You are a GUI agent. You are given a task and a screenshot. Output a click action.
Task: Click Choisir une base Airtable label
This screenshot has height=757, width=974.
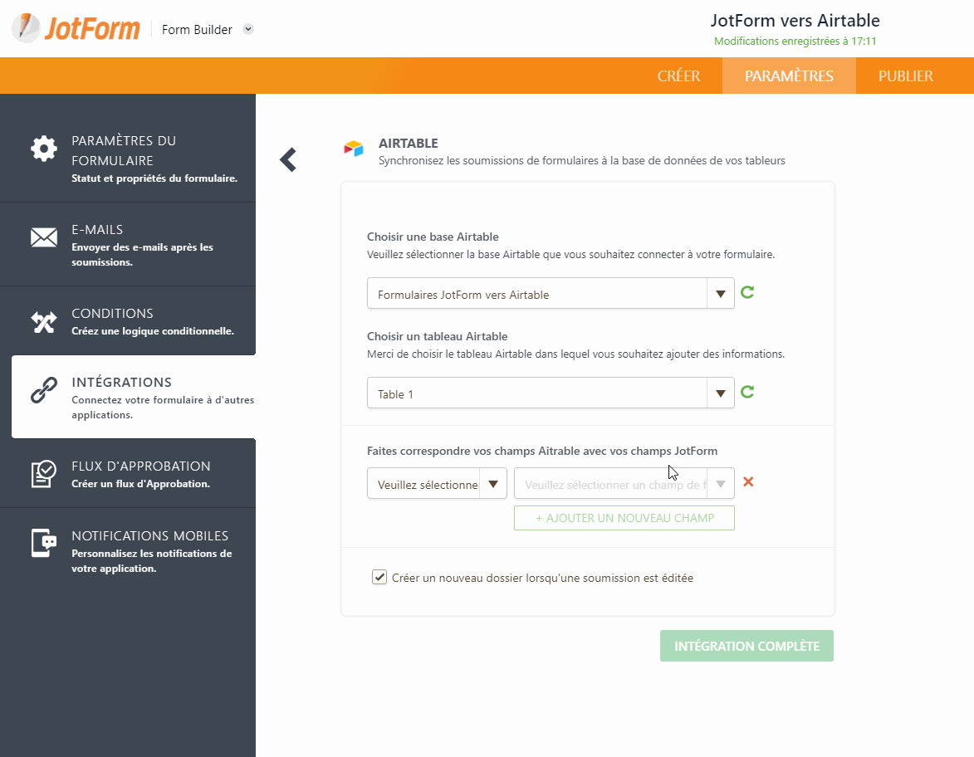(433, 237)
